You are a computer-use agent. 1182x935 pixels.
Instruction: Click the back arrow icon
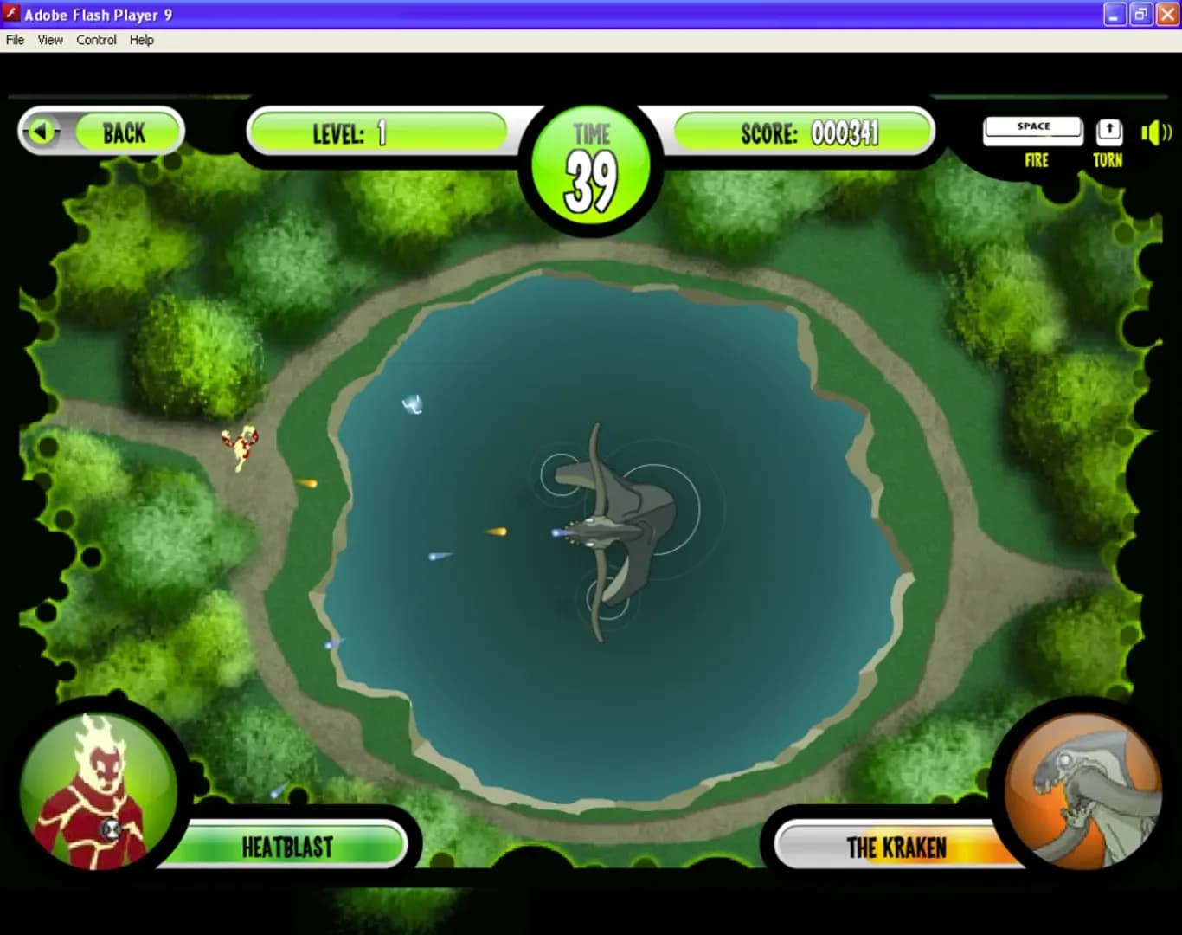41,132
